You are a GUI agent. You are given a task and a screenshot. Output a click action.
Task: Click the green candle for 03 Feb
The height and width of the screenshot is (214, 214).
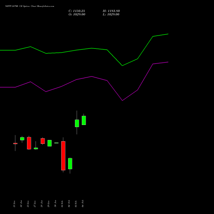point(77,123)
